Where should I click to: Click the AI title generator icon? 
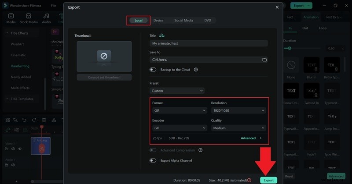(162, 35)
